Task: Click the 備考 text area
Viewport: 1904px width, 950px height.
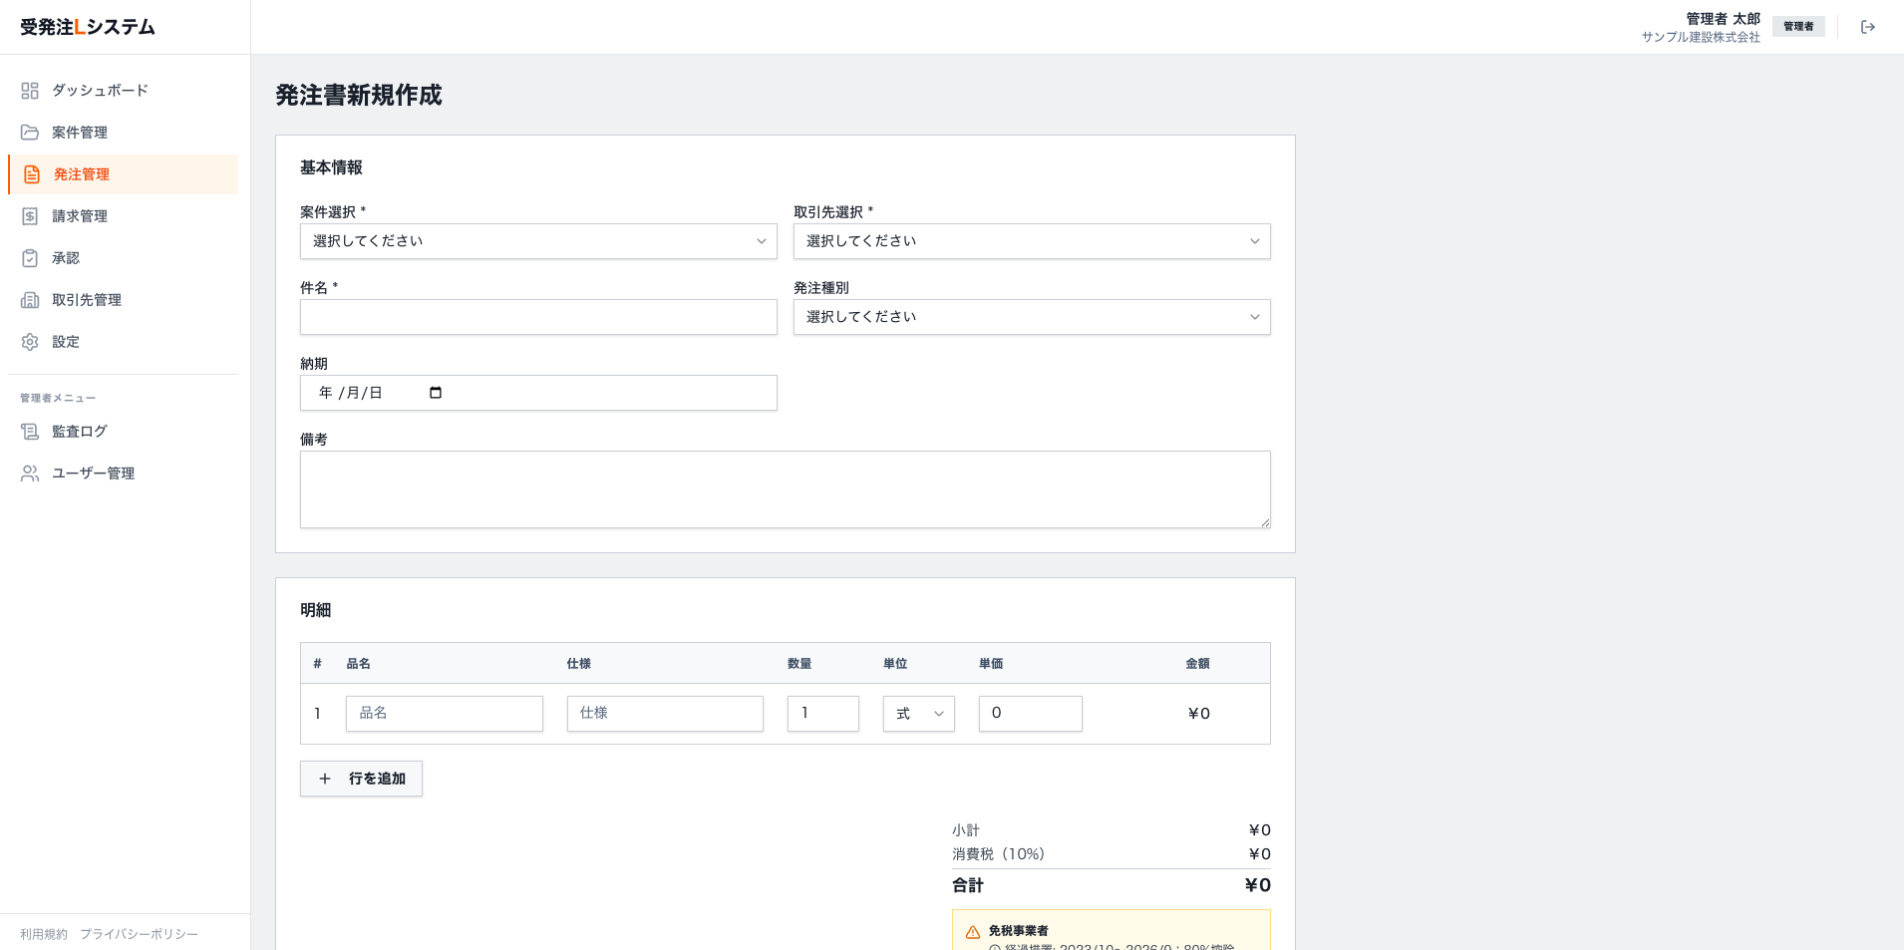Action: click(786, 489)
